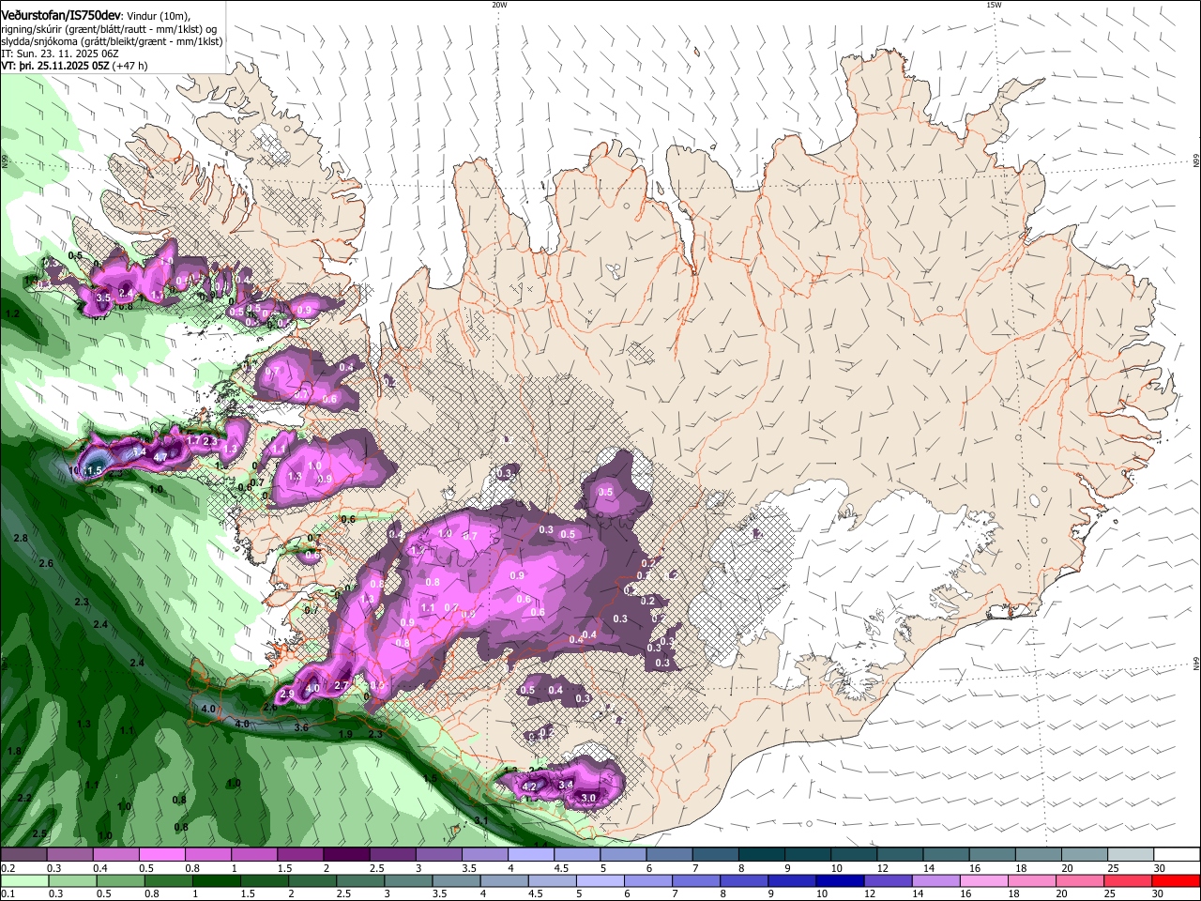Click the 'slydda/snjókoma' legend description line
The width and height of the screenshot is (1201, 901).
(x=112, y=41)
